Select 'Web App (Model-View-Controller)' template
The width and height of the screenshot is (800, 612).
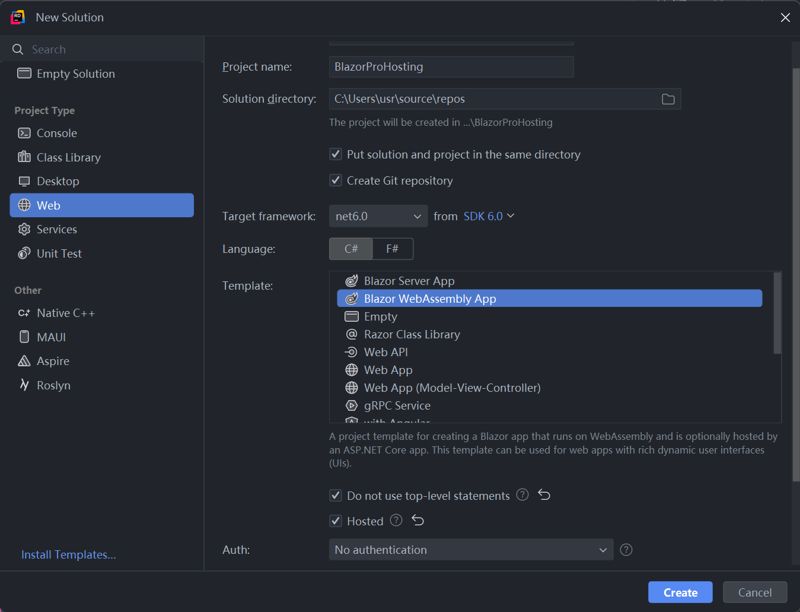click(452, 388)
